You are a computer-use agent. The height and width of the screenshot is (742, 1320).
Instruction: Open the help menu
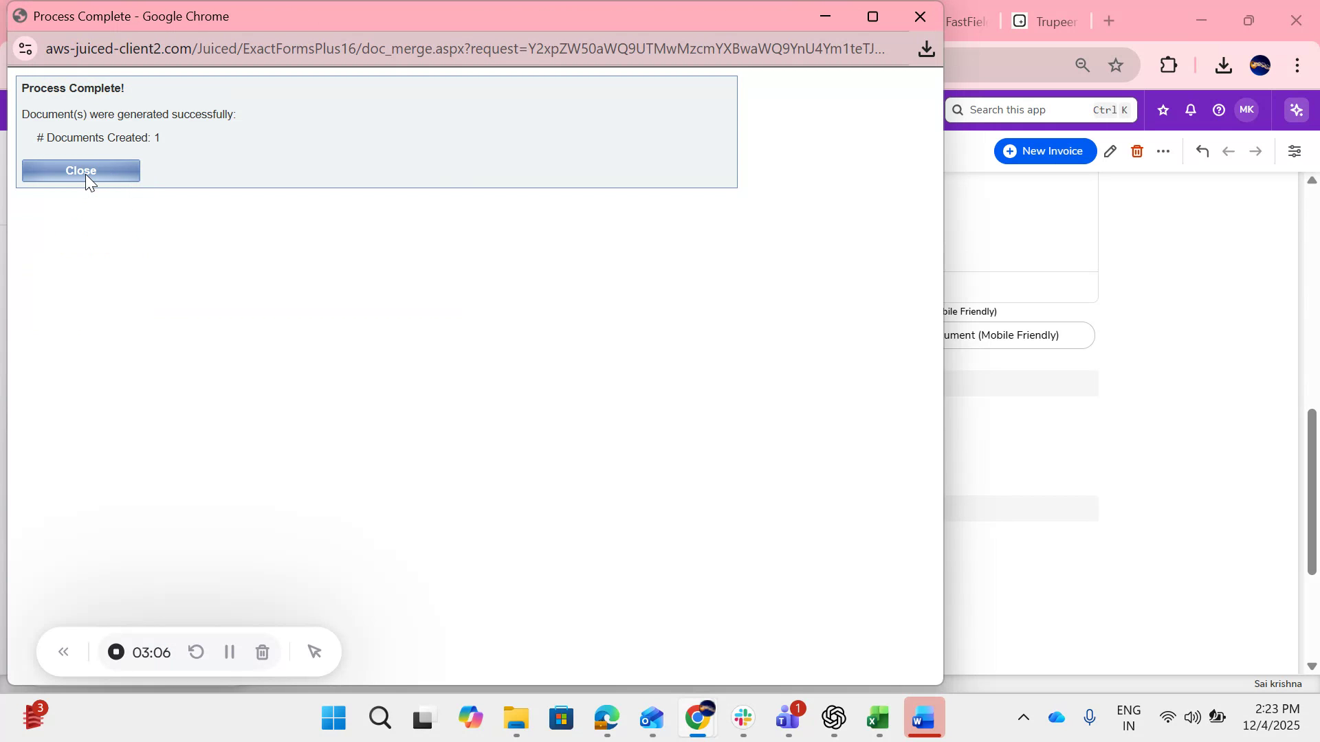coord(1218,109)
